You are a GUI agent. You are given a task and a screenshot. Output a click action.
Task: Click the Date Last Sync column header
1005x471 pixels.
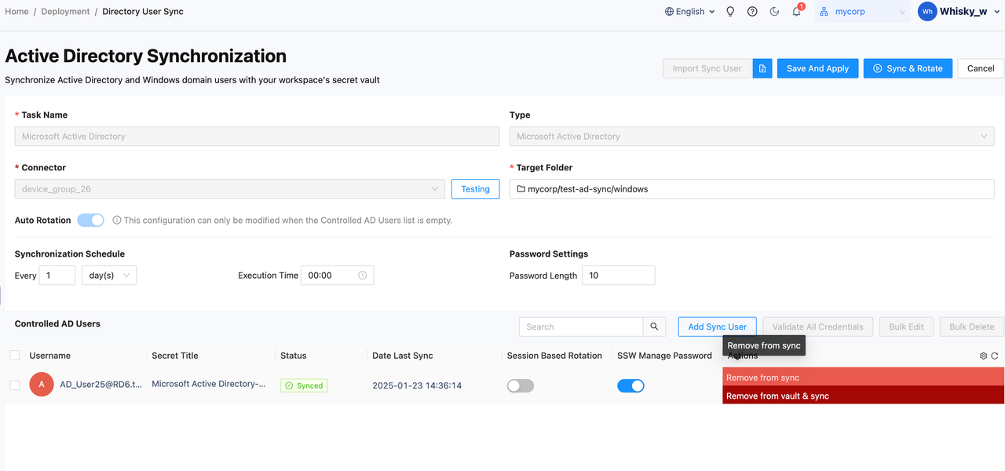tap(403, 356)
